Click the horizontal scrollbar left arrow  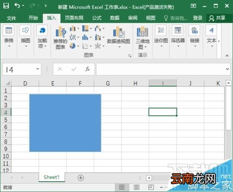pos(149,178)
